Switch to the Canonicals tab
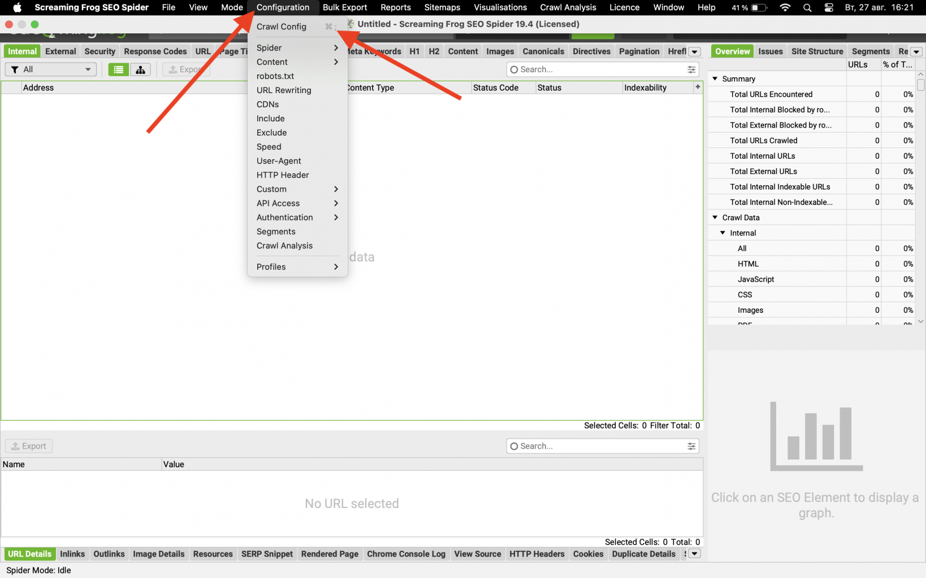The height and width of the screenshot is (578, 926). (x=543, y=51)
